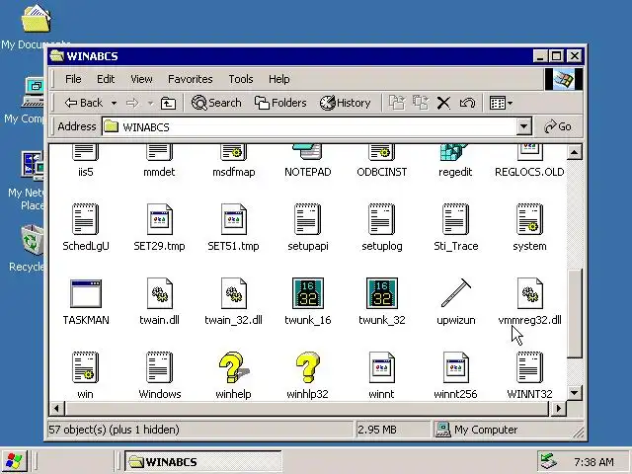Screen dimensions: 632x474
Task: Select the winnt256 bitmap file icon
Action: (456, 367)
